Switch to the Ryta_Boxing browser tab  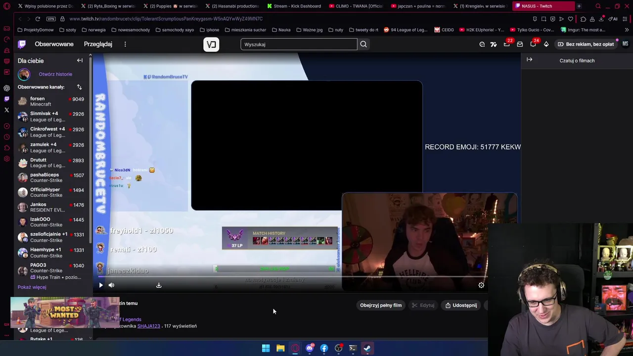pyautogui.click(x=108, y=6)
